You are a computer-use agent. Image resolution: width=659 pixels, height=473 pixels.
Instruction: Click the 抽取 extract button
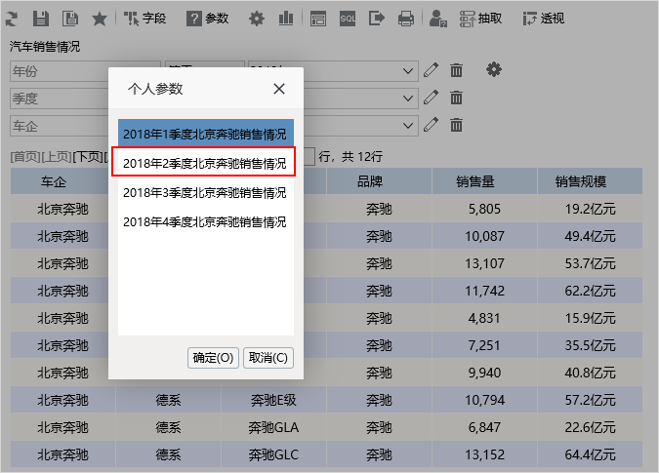[480, 19]
